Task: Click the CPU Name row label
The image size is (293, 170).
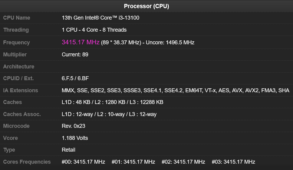Action: (x=17, y=18)
